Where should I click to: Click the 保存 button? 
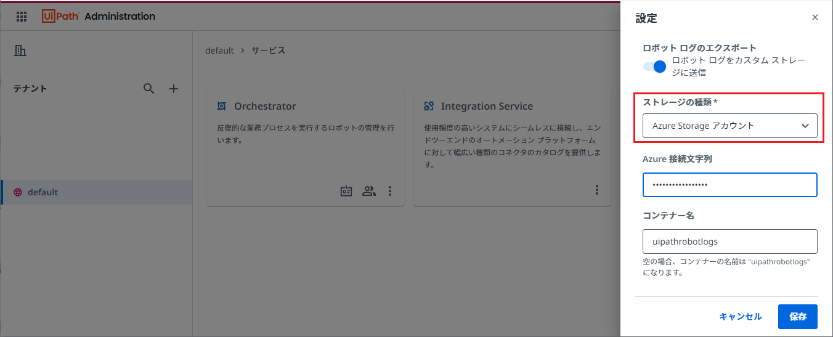point(798,317)
